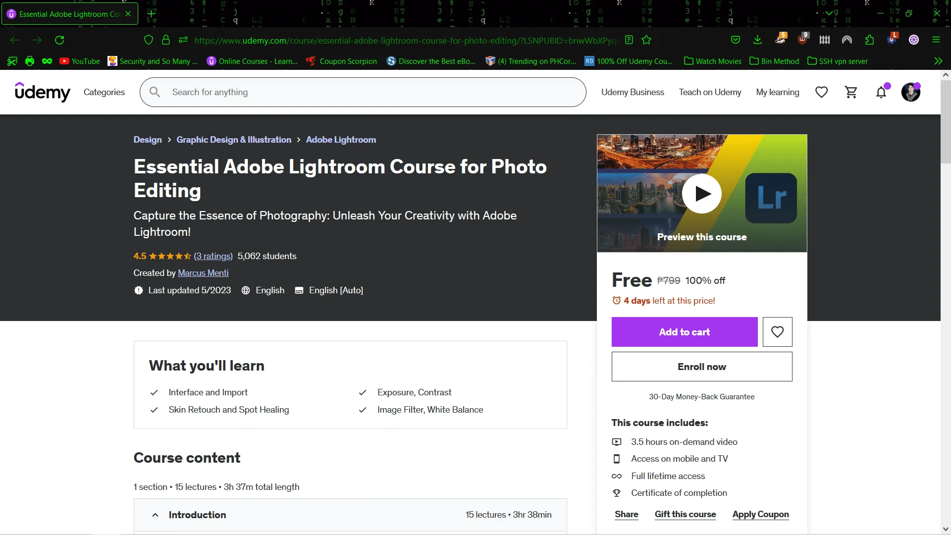Open the library shelves toolbar icon
The width and height of the screenshot is (951, 535).
click(x=825, y=40)
